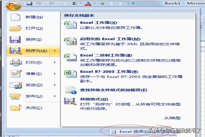This screenshot has height=137, width=205.
Task: Click the red-underlined font color A icon
Action: (88, 3)
